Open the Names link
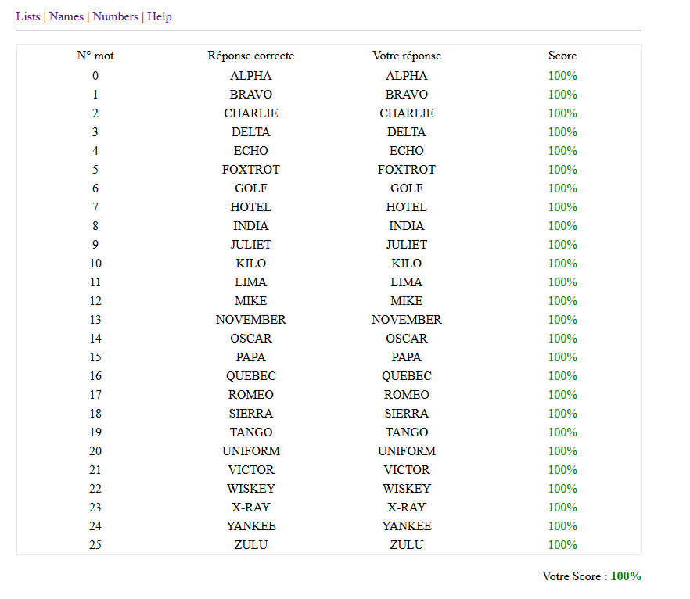690x599 pixels. click(x=66, y=16)
